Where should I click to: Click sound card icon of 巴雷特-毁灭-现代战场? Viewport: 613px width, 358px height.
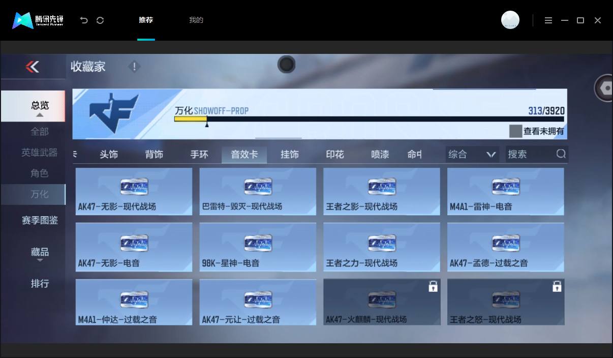[x=258, y=187]
